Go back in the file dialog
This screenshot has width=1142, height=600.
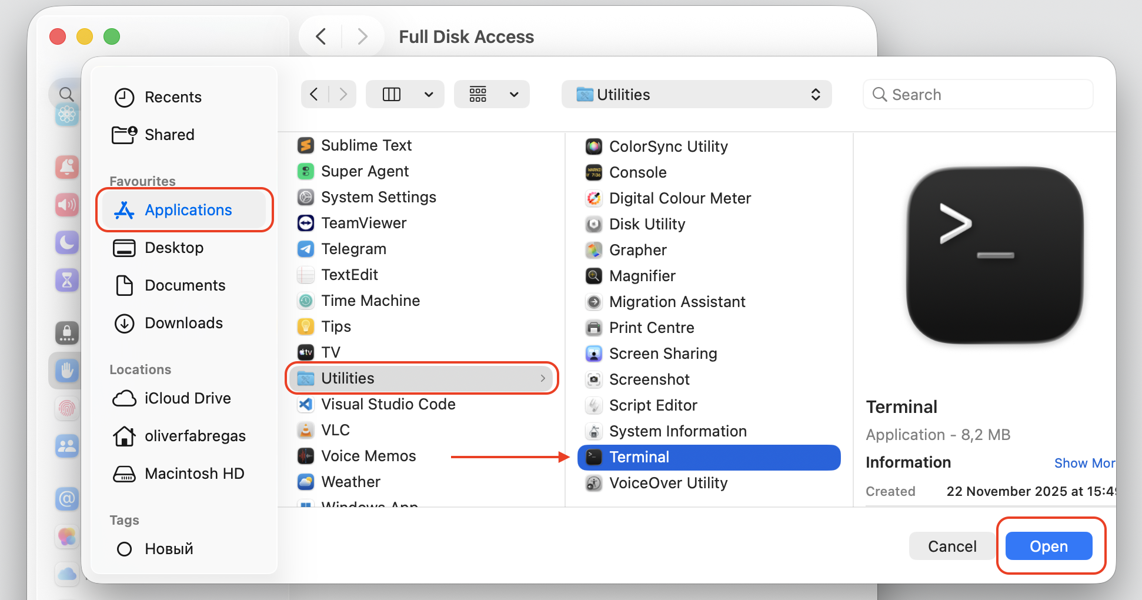315,94
